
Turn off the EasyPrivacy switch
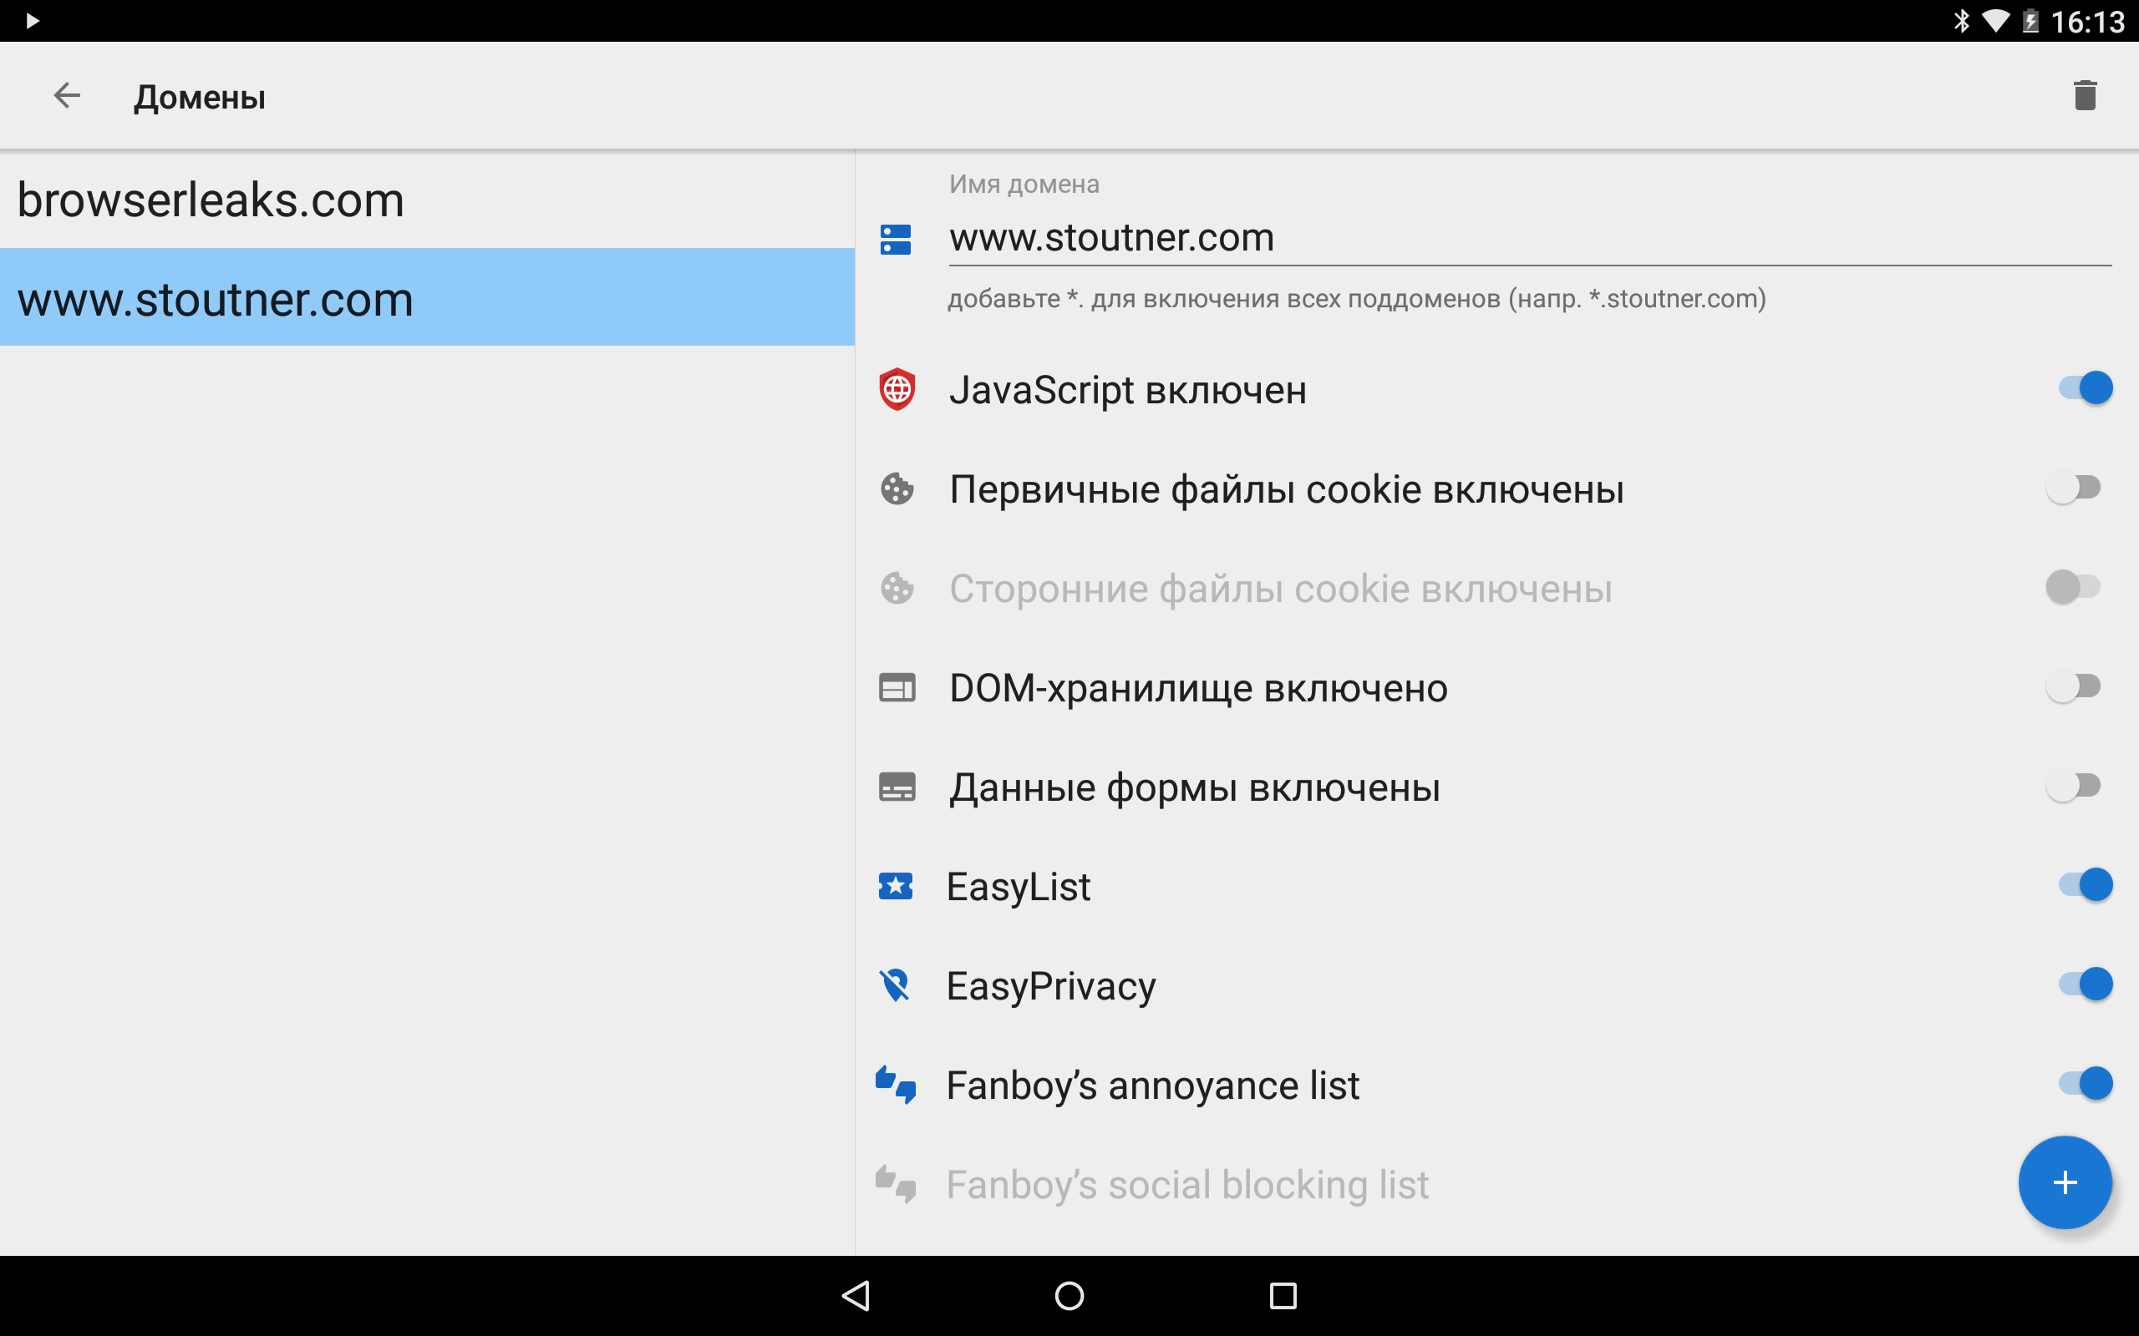pyautogui.click(x=2084, y=984)
